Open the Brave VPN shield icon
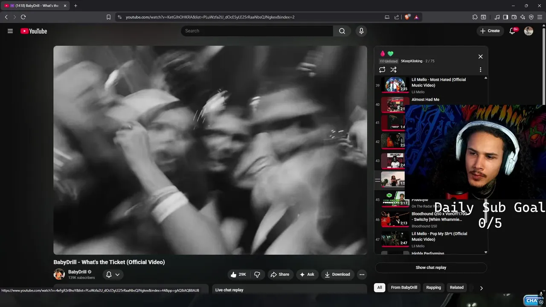546x307 pixels. 531,17
